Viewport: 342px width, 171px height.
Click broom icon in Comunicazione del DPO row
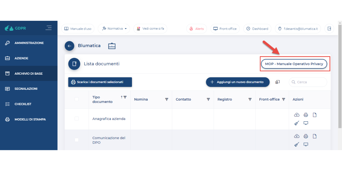[x=297, y=144]
